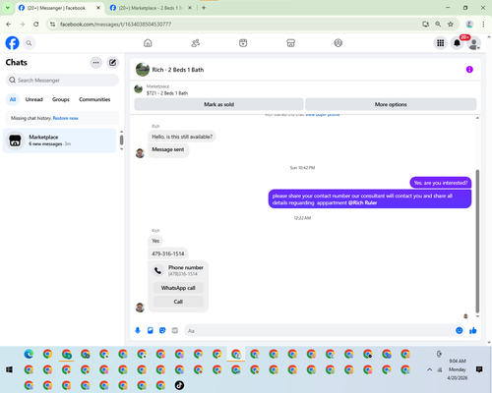
Task: Open the Friends icon in top navigation
Action: [196, 43]
